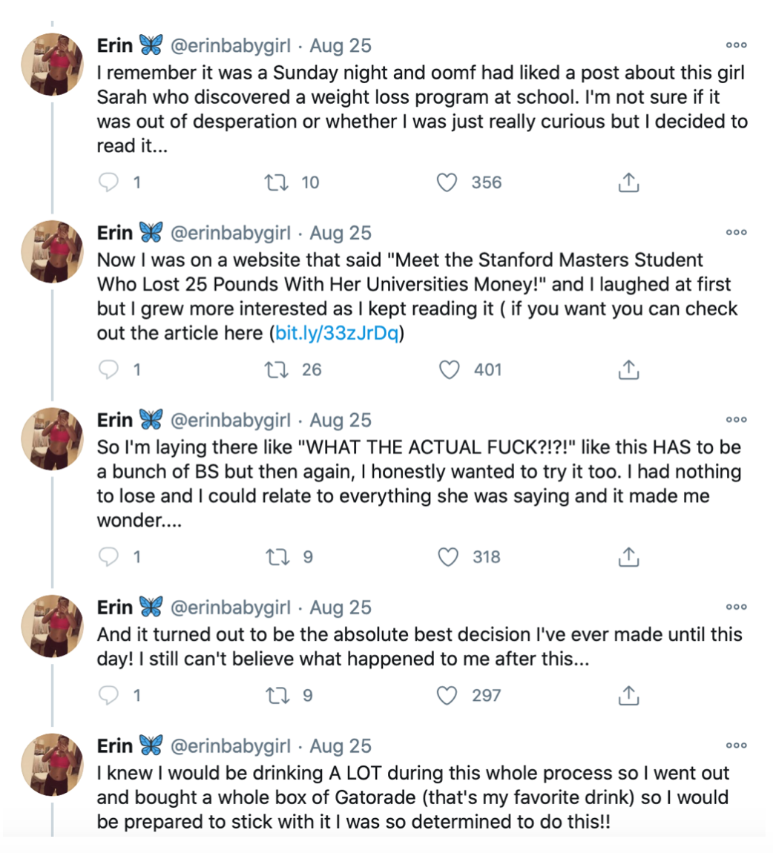This screenshot has width=773, height=853.
Task: Open more options on first tweet
Action: [737, 45]
